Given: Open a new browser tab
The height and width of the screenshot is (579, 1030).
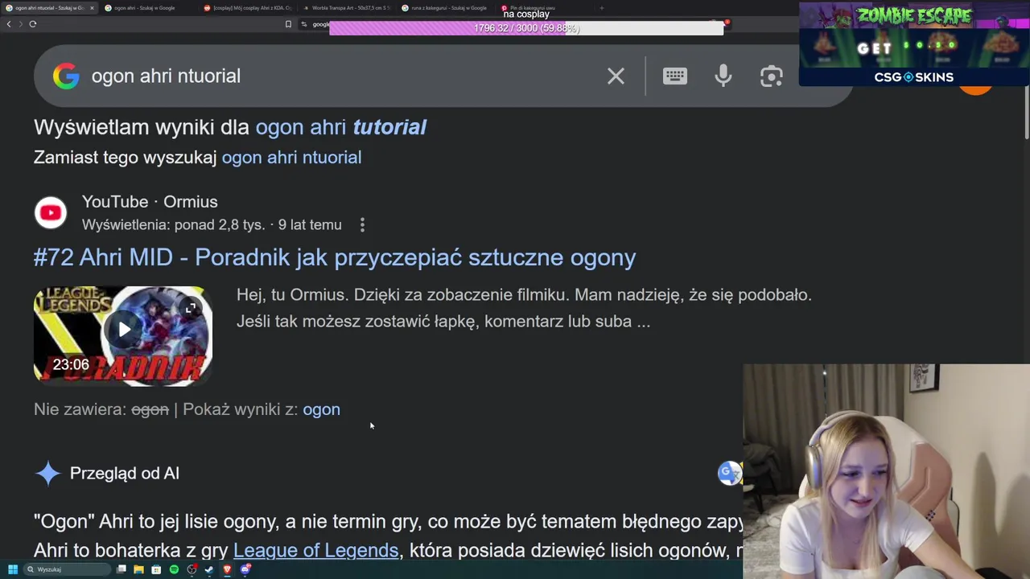Looking at the screenshot, I should pos(602,8).
